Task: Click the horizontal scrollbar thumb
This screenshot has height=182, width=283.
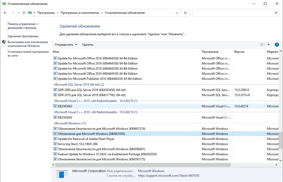Action: tap(143, 165)
